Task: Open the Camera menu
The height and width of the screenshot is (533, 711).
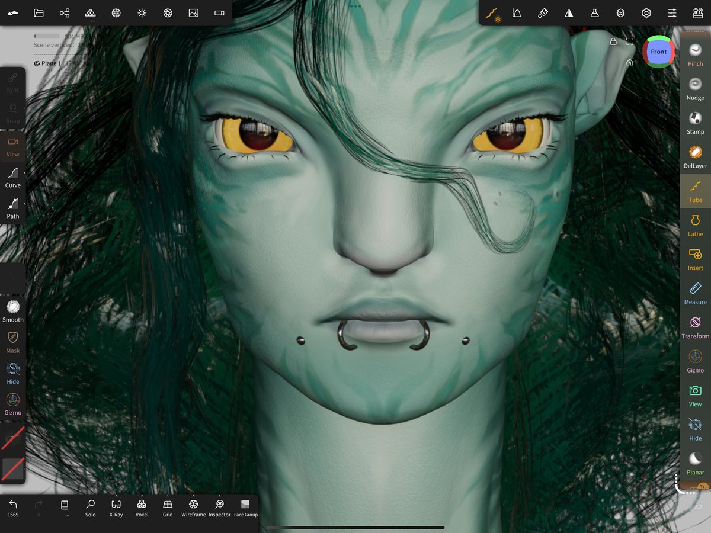Action: pos(219,12)
